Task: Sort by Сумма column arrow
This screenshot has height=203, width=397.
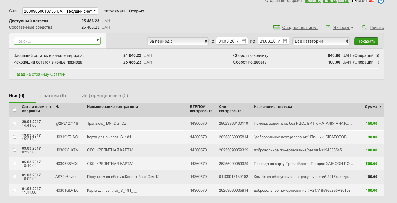Action: tap(381, 107)
